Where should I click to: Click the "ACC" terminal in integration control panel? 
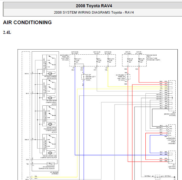(171, 131)
